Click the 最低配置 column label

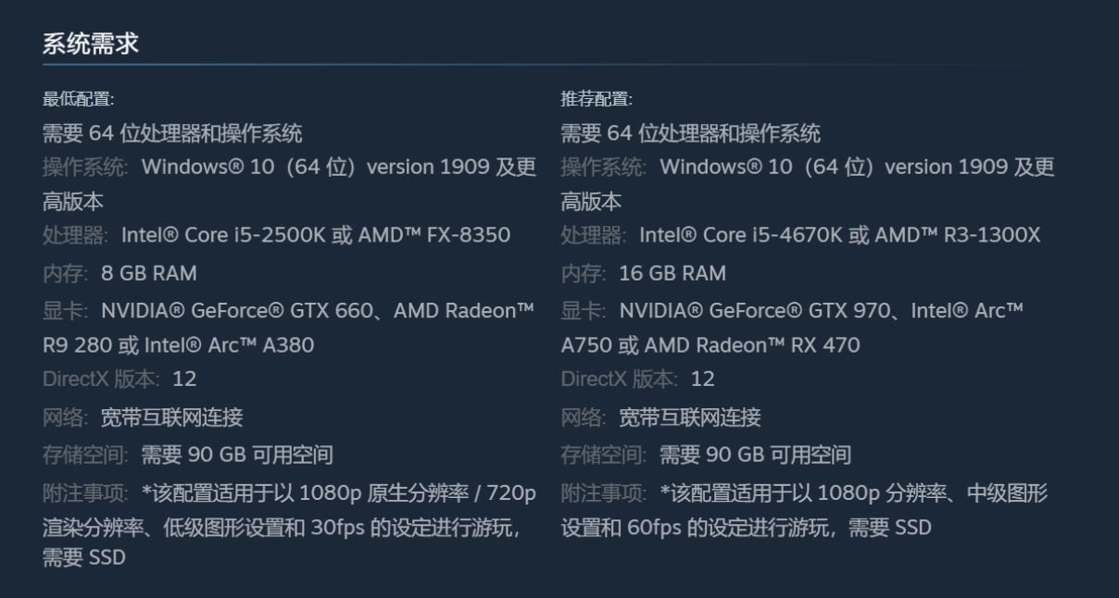click(78, 99)
